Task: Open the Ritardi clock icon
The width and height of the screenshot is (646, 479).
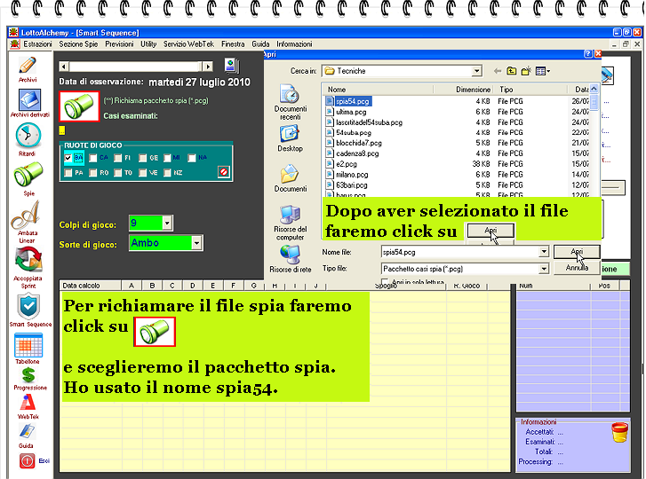Action: click(x=28, y=135)
